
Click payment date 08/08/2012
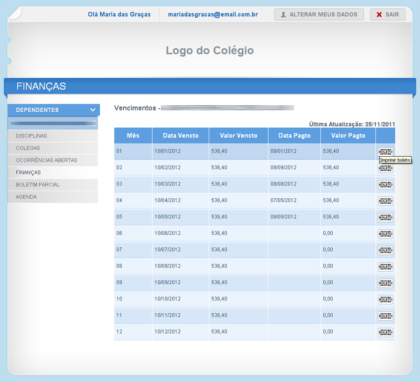click(283, 184)
